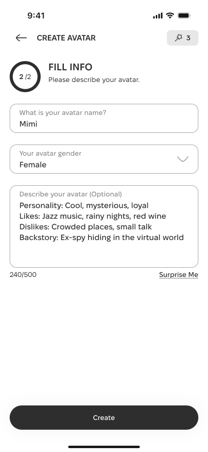Tap the 9:41 clock in status bar
Image resolution: width=208 pixels, height=452 pixels.
(x=36, y=16)
